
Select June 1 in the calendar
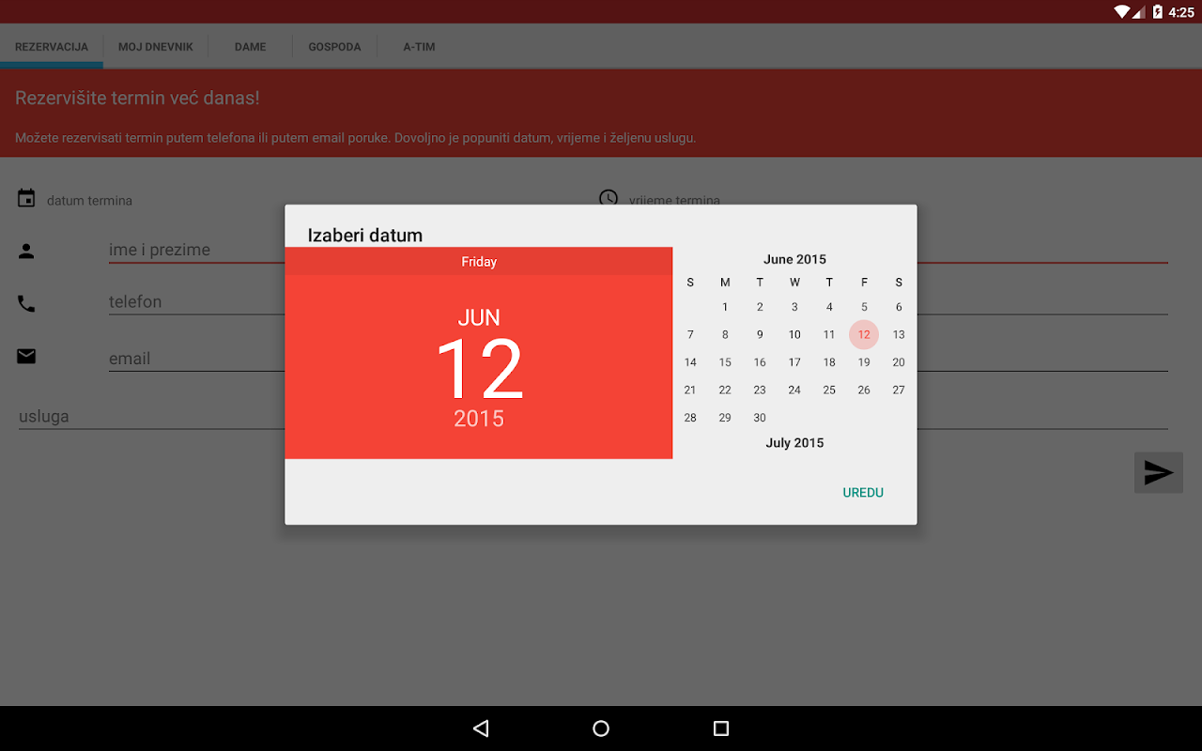(x=725, y=307)
